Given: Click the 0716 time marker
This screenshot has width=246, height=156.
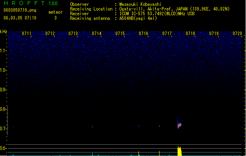Looking at the screenshot, I should coord(144,34).
